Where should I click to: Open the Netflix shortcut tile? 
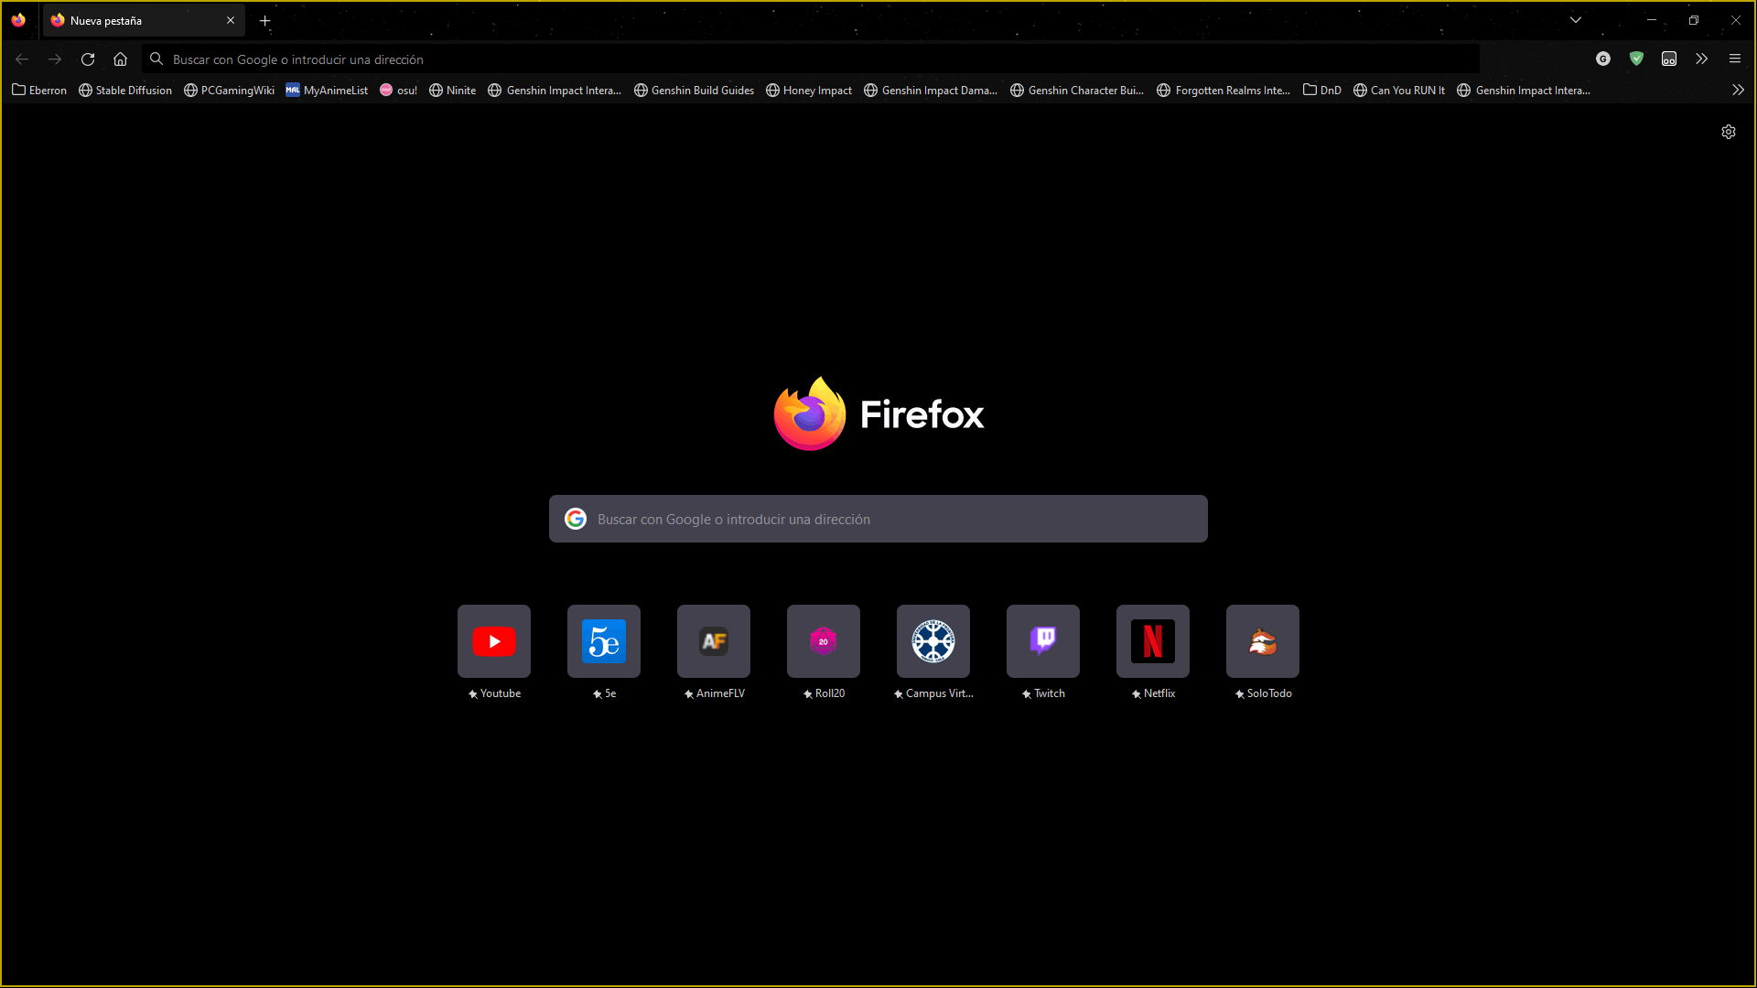pos(1153,641)
